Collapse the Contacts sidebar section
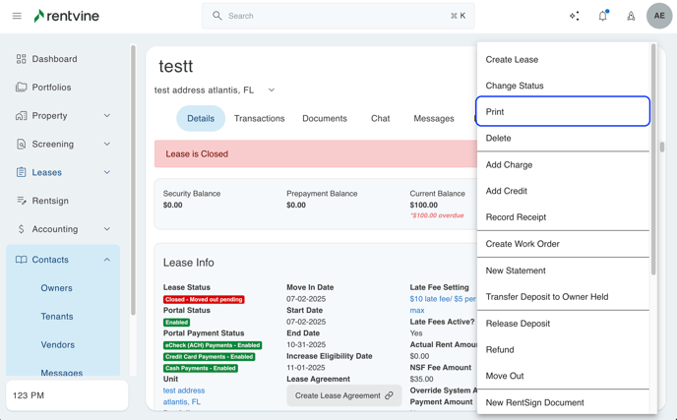Screen dimensions: 677x420 [x=106, y=260]
